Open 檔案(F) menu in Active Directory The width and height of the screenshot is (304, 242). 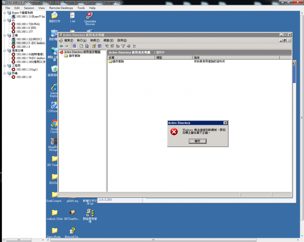69,40
